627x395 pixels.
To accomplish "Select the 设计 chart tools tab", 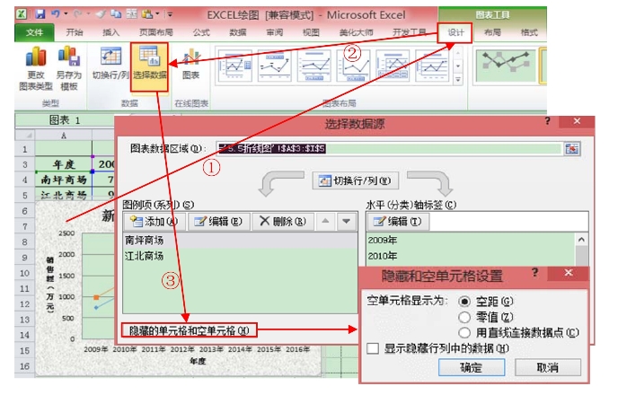I will click(x=455, y=33).
